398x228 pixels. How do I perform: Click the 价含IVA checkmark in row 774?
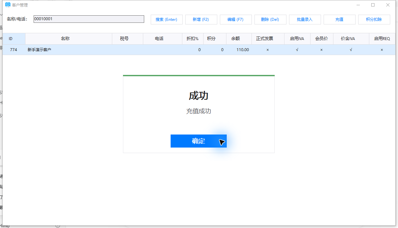pos(351,50)
